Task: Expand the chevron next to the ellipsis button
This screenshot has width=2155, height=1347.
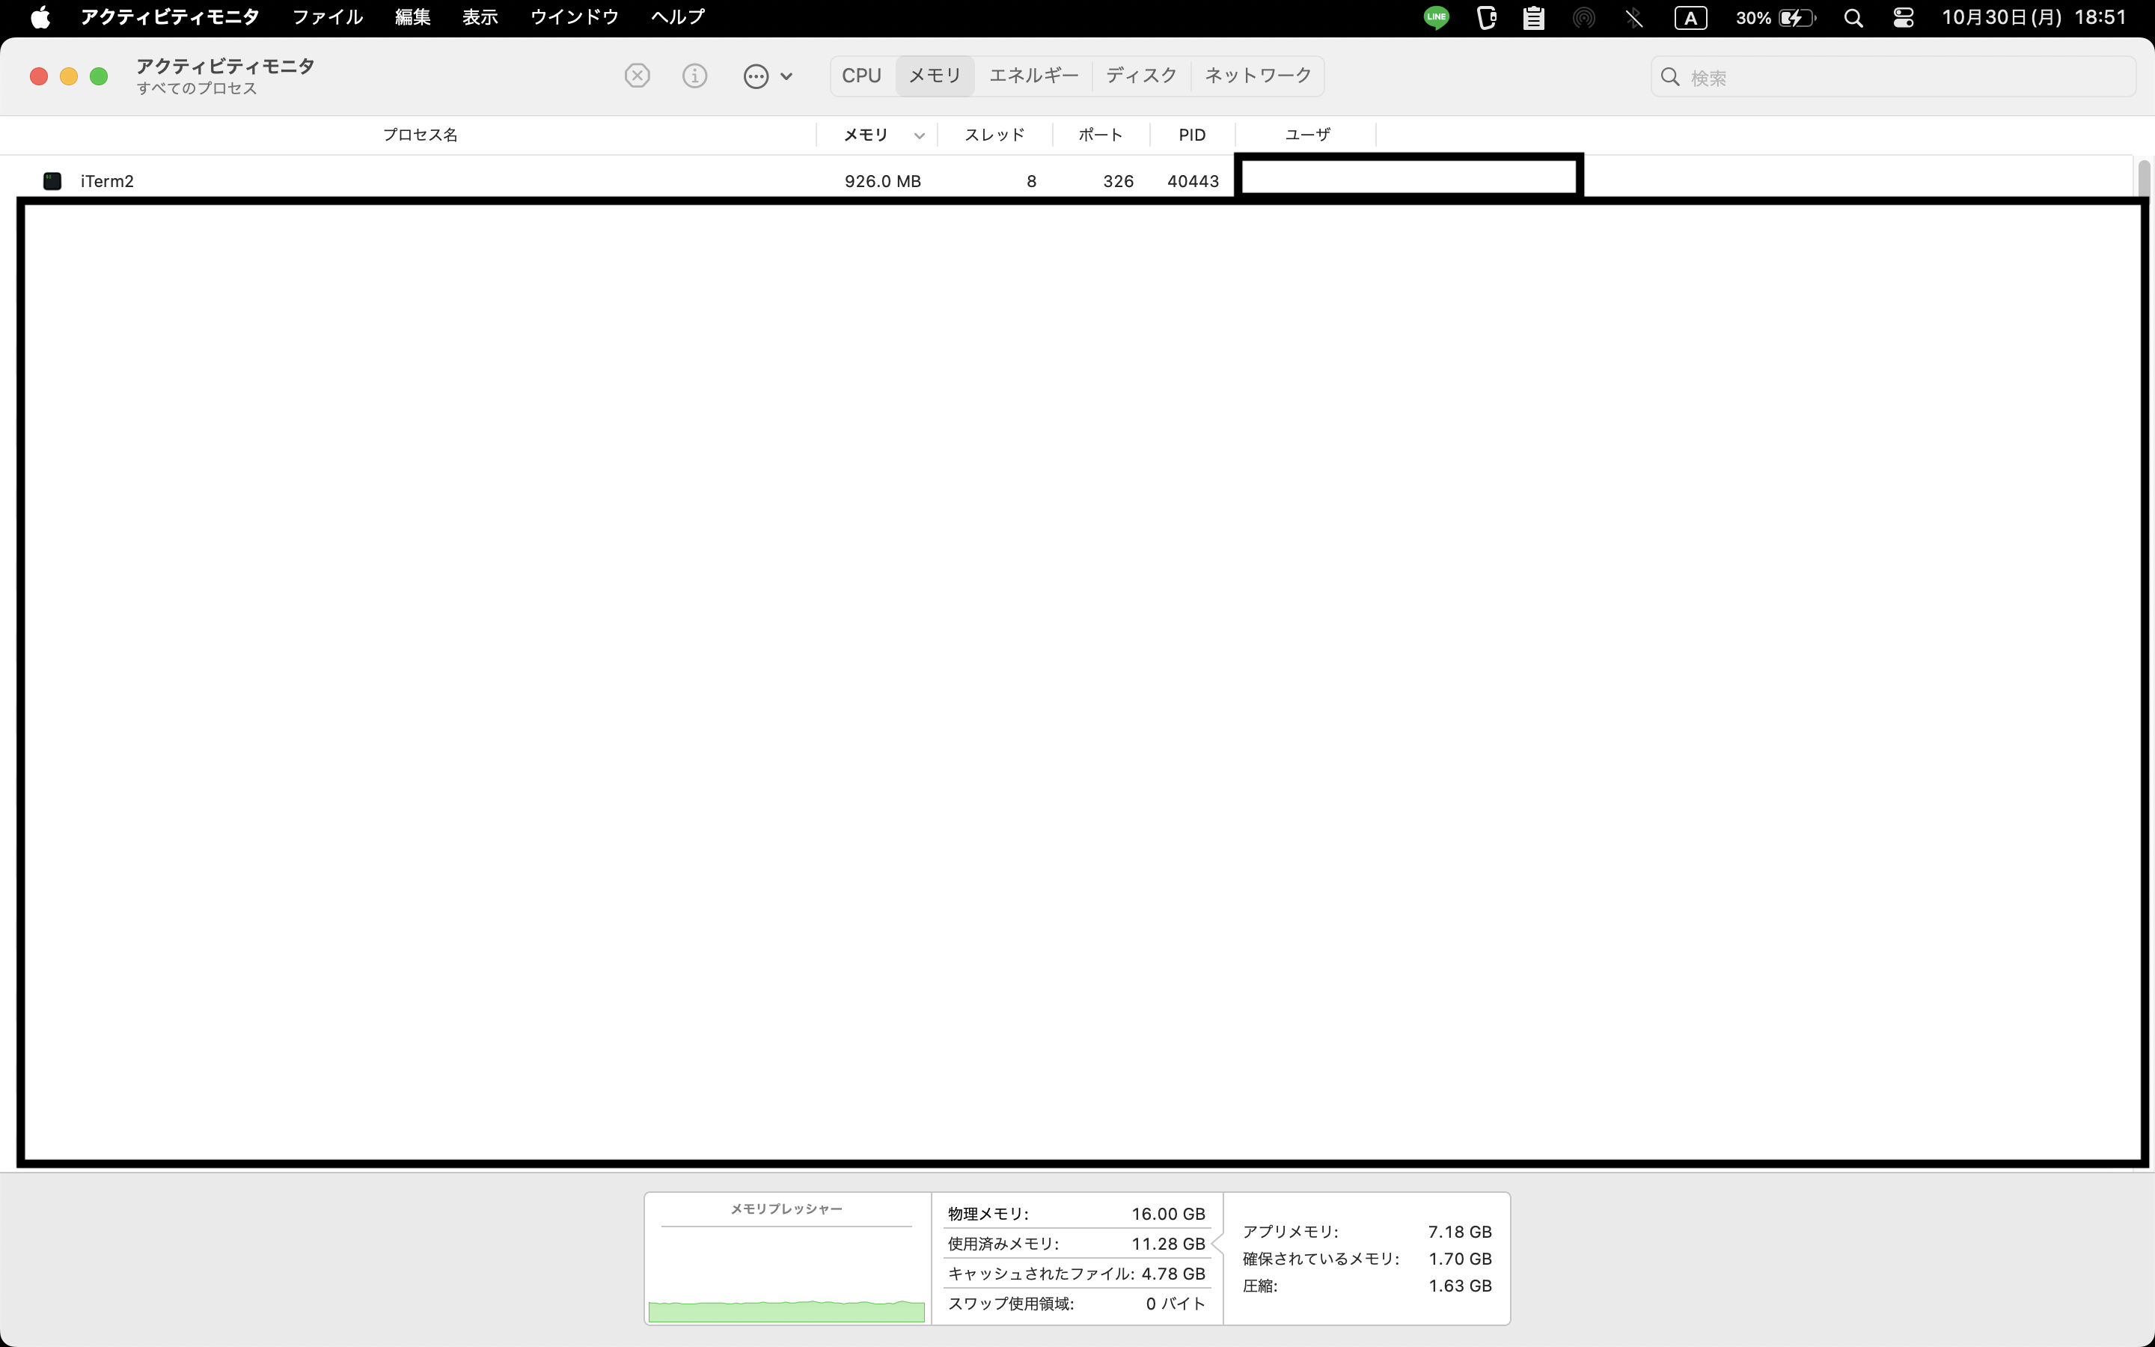Action: pos(787,76)
